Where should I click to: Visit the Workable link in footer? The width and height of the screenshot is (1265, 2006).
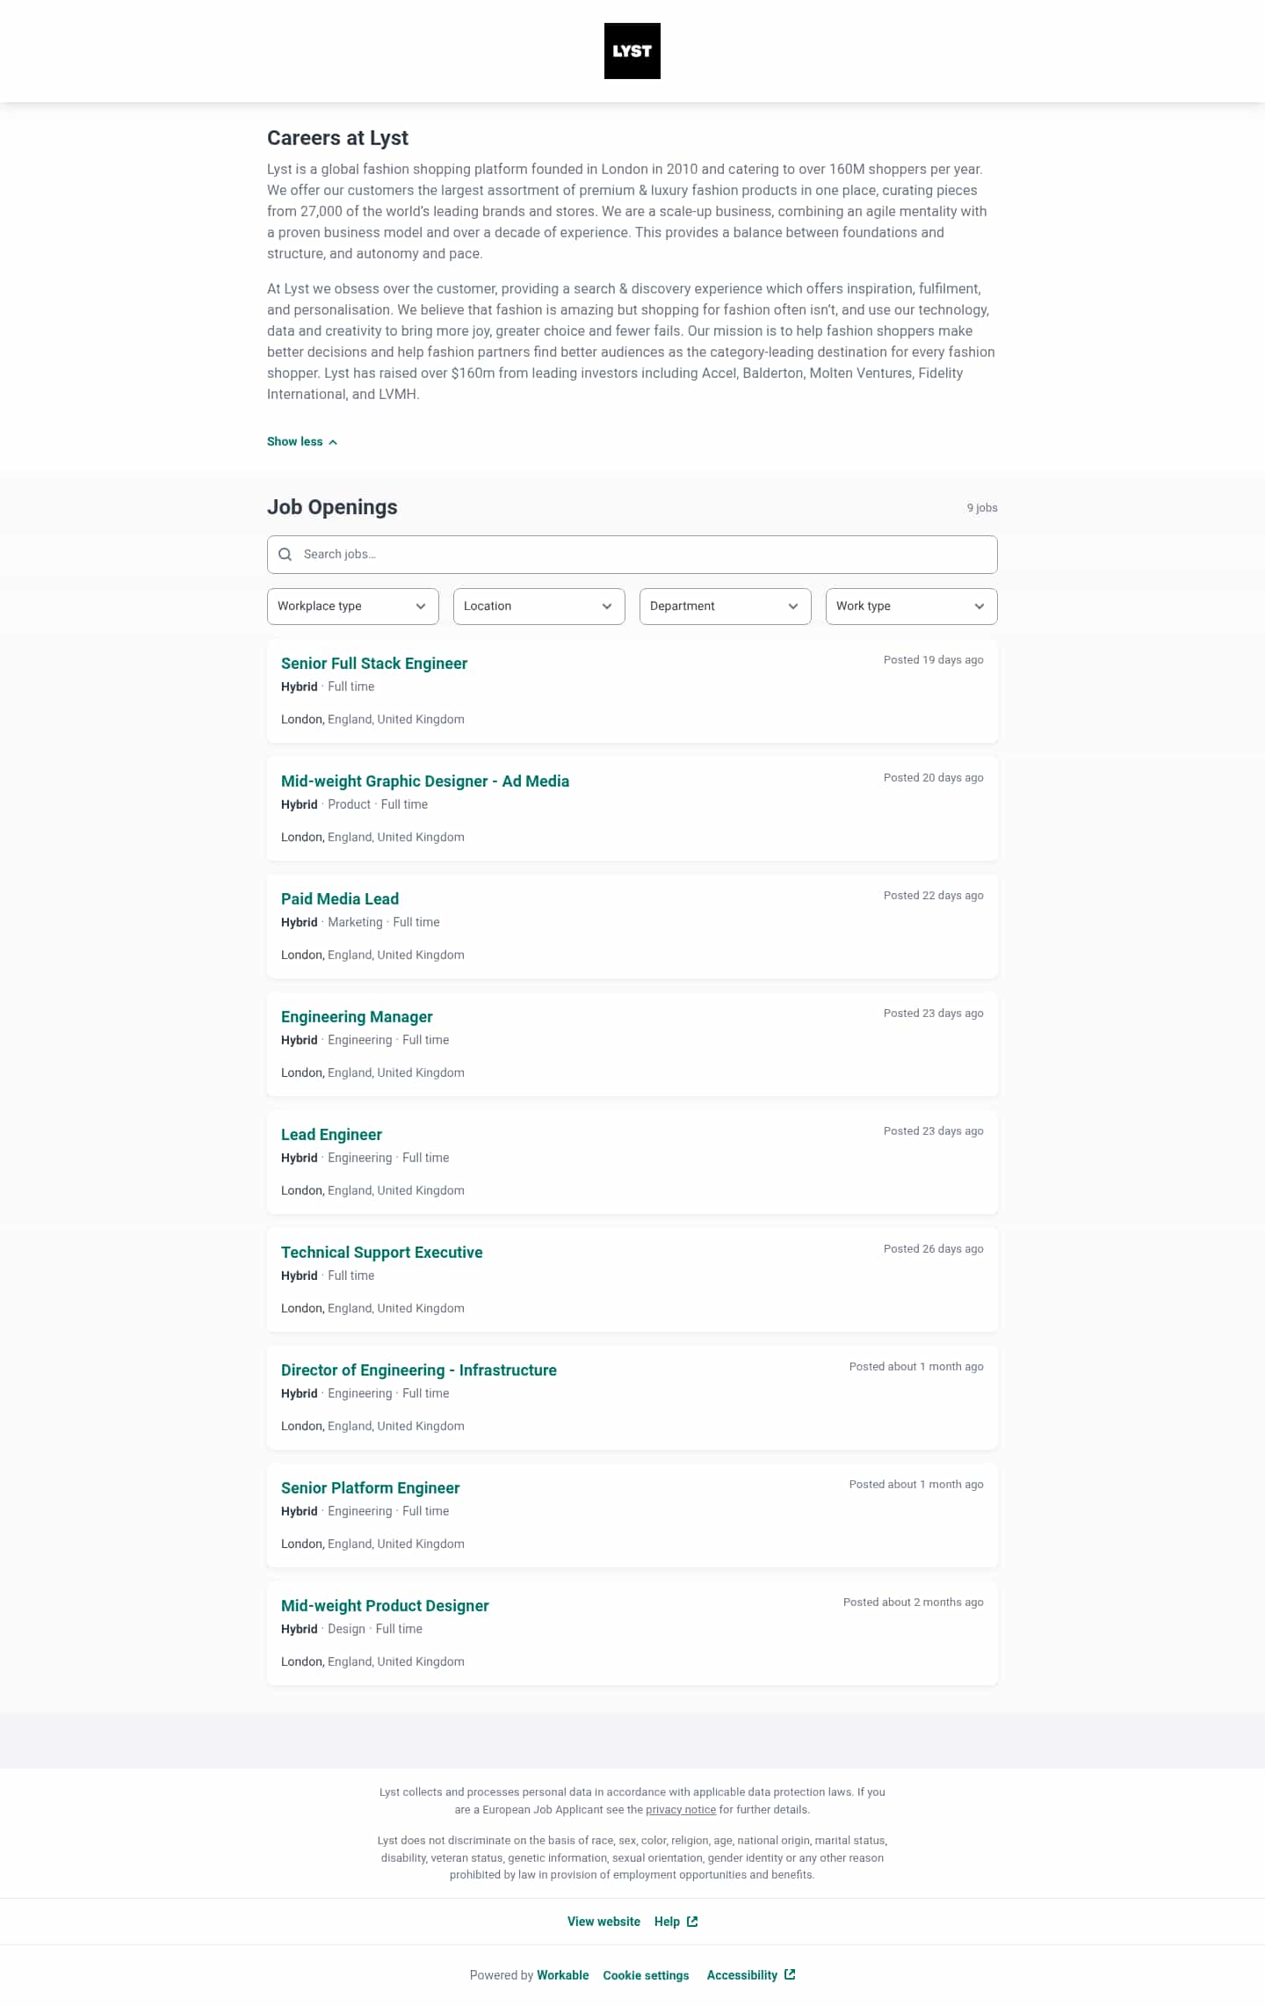pos(563,1975)
